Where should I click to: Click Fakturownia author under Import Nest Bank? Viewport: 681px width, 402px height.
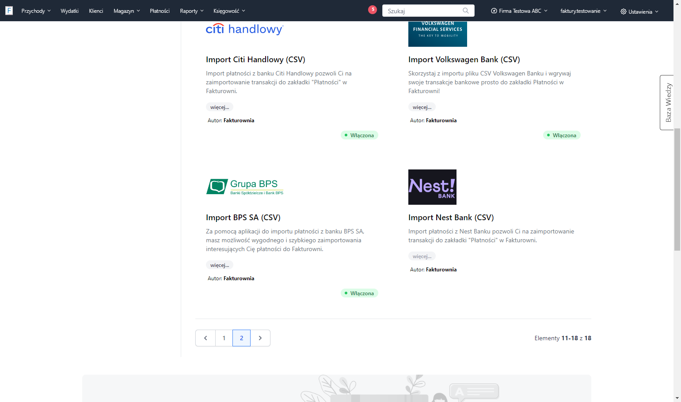tap(441, 270)
